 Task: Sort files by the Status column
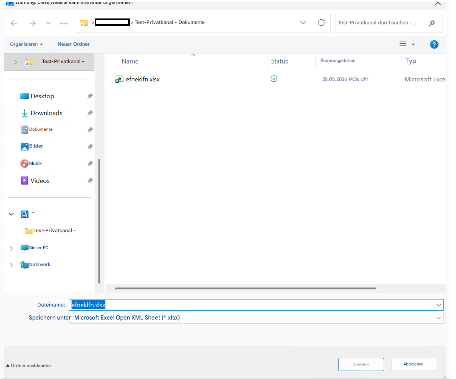coord(279,61)
